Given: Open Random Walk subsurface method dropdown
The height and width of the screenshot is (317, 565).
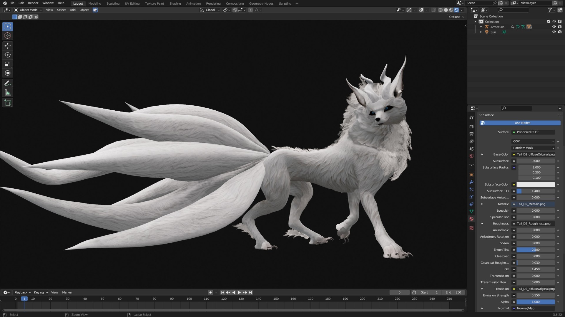Looking at the screenshot, I should [533, 148].
